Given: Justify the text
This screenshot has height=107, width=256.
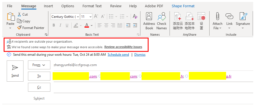Looking at the screenshot, I should 120,25.
